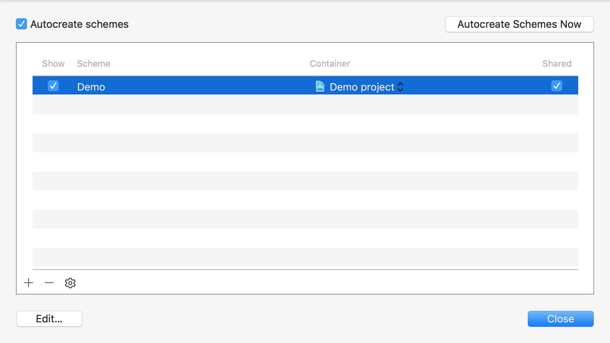Click the plus button to add scheme
This screenshot has width=610, height=343.
point(29,283)
